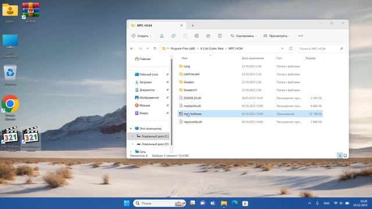Open recent locations dropdown arrow
This screenshot has height=209, width=372.
(x=148, y=48)
